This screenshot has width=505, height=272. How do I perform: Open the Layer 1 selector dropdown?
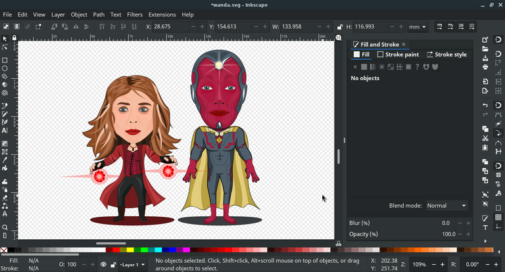133,265
